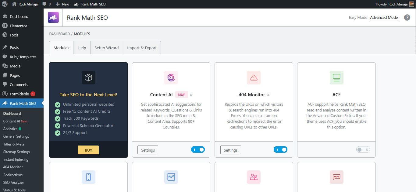The width and height of the screenshot is (416, 192).
Task: Click the Dashboard gauge icon in sidebar
Action: pos(5,17)
